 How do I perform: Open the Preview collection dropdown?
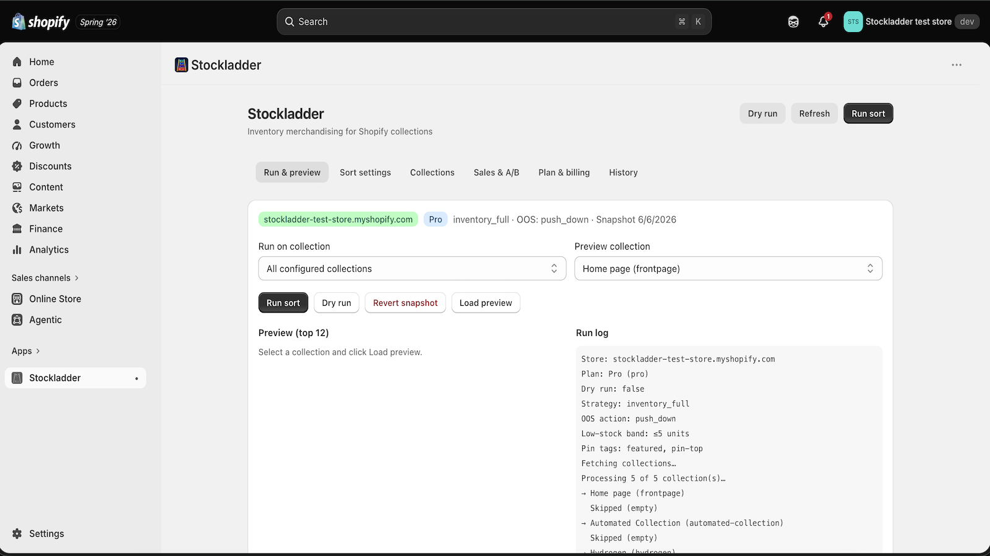728,269
